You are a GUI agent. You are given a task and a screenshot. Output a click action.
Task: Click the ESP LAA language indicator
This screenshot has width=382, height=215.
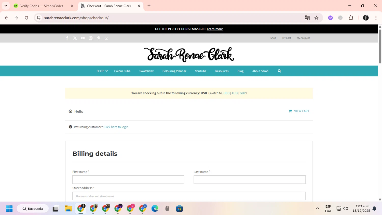328,209
